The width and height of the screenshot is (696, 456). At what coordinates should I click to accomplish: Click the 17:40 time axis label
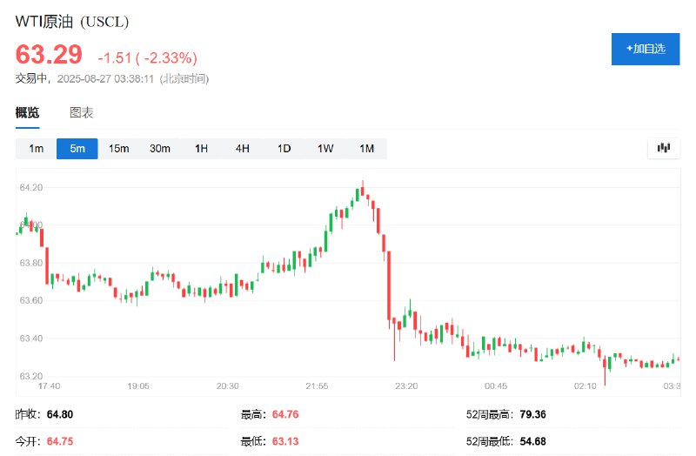50,386
